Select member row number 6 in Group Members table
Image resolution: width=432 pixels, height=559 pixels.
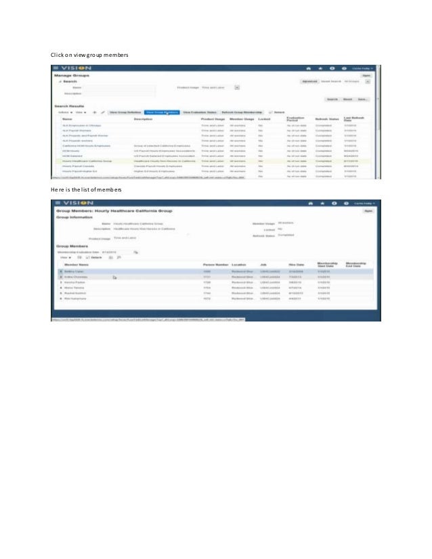pyautogui.click(x=215, y=298)
